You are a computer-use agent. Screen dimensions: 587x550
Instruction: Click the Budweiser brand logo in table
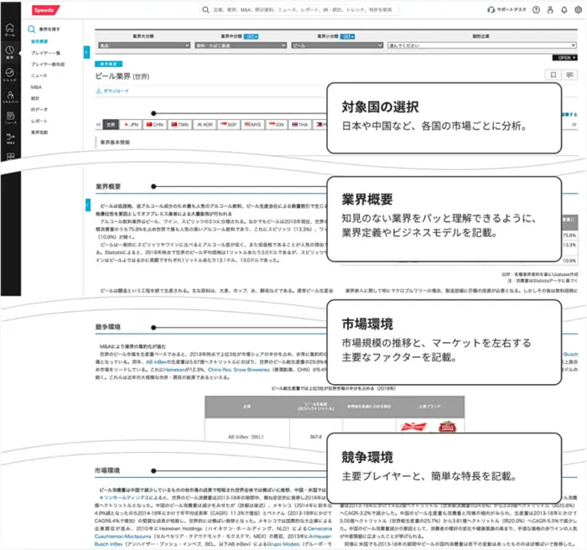pos(413,427)
